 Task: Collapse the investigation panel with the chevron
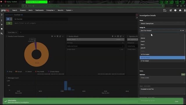137,17
